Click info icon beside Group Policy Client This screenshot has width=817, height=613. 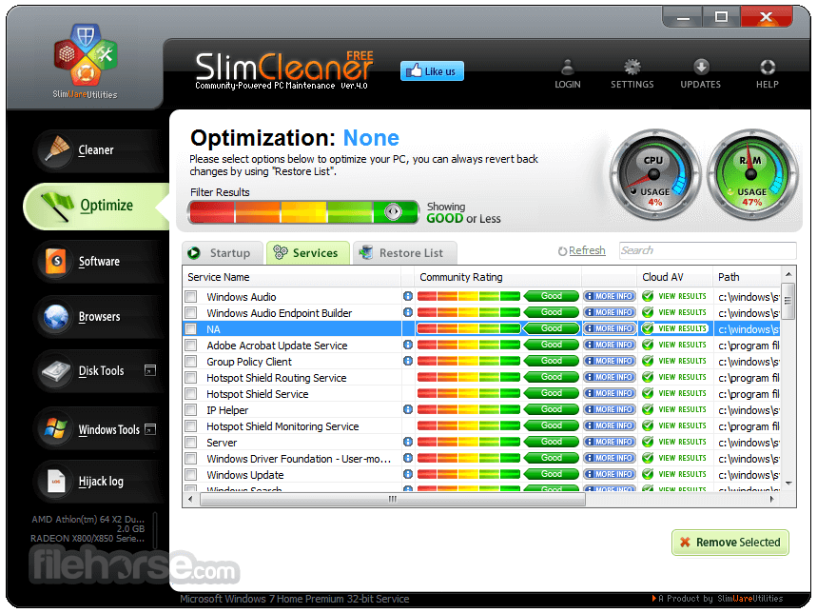(x=408, y=361)
